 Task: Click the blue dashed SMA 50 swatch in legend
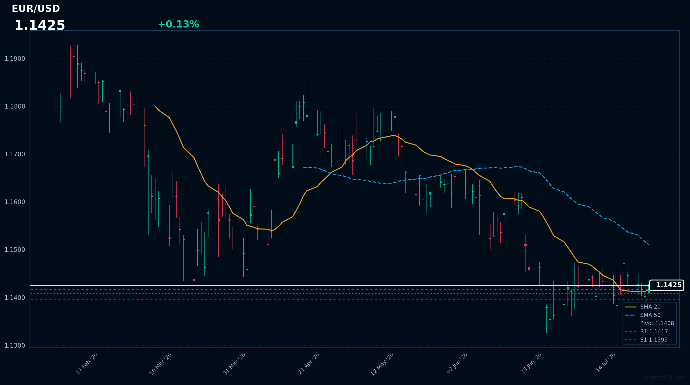(631, 315)
